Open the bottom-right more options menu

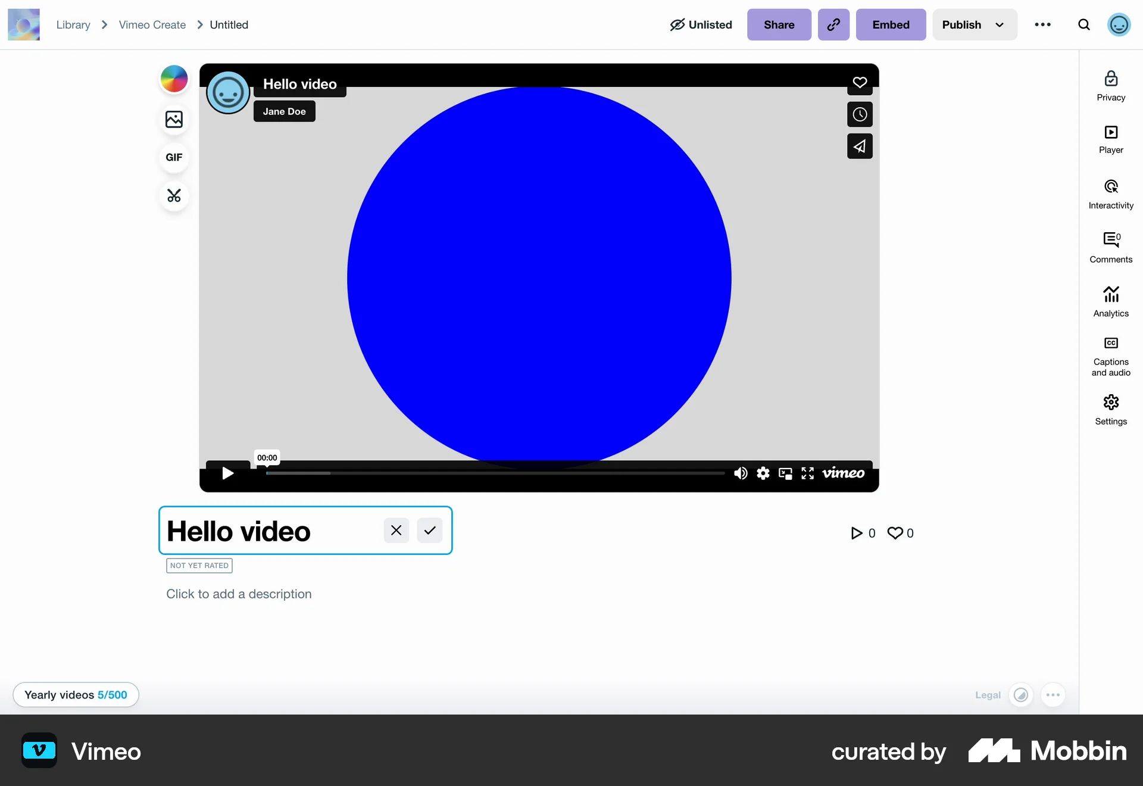coord(1053,695)
